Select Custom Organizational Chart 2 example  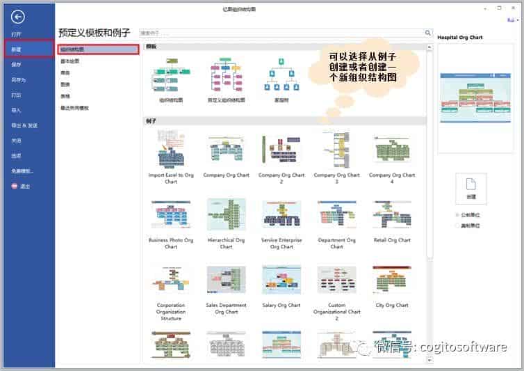pyautogui.click(x=336, y=293)
